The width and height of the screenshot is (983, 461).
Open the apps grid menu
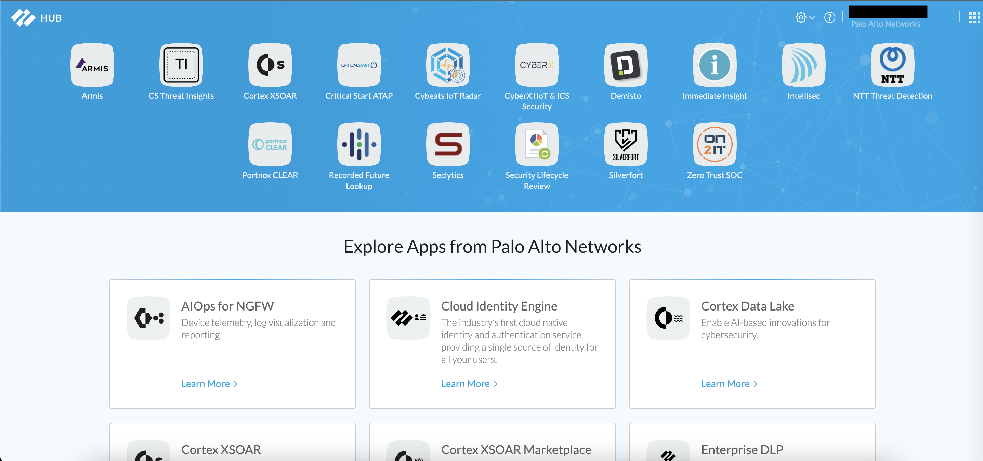[x=974, y=17]
